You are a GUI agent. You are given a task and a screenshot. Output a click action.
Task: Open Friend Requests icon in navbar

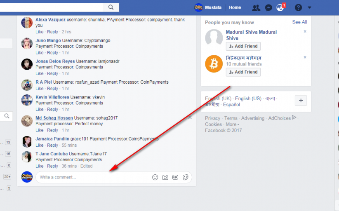pos(256,7)
